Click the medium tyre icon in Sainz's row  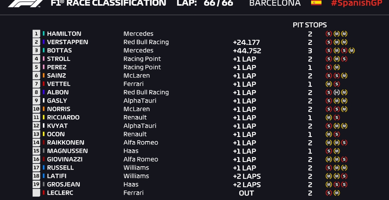[x=344, y=76]
